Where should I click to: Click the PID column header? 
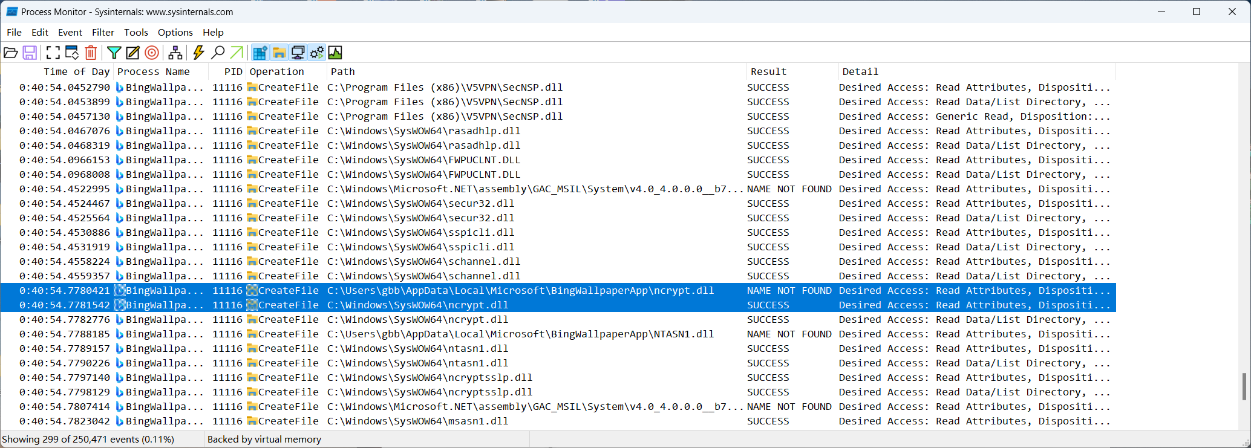(227, 71)
